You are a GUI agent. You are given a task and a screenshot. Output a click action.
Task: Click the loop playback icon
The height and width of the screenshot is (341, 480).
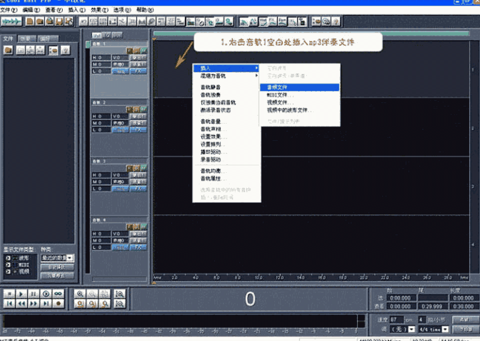pos(58,294)
